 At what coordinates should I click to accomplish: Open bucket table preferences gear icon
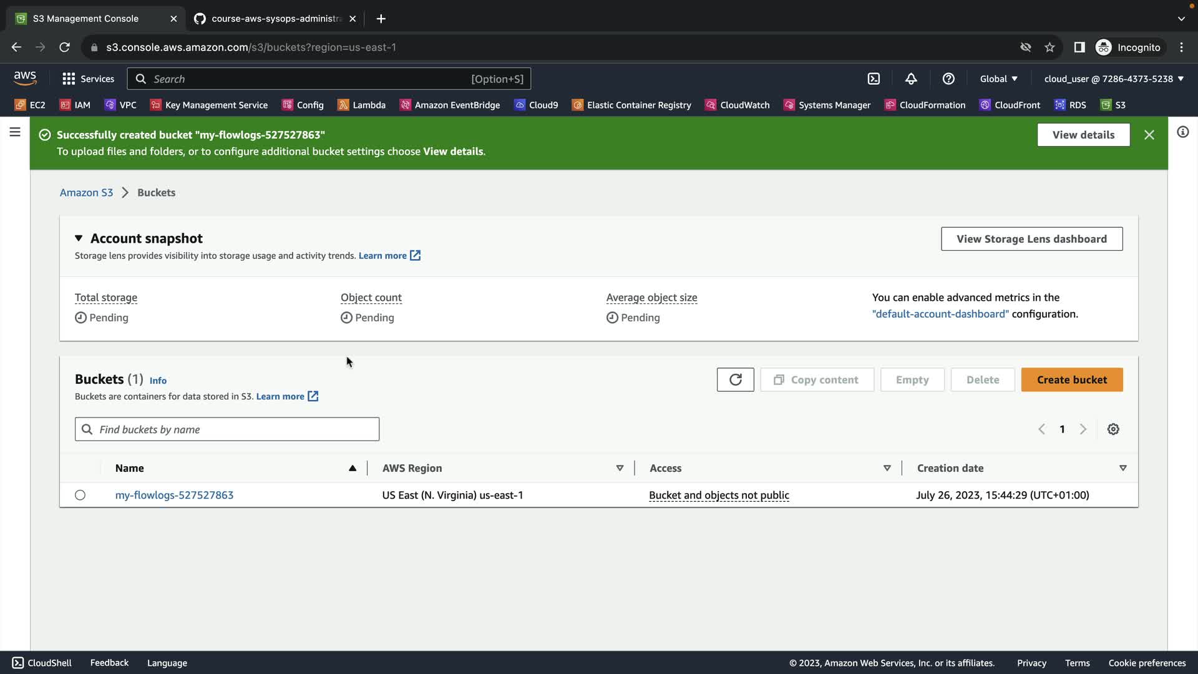click(x=1113, y=429)
